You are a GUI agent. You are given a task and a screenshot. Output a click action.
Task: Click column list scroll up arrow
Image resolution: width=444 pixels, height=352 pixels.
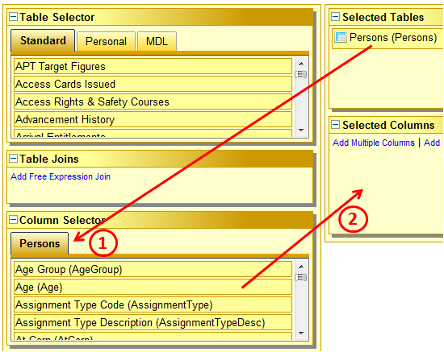(301, 267)
